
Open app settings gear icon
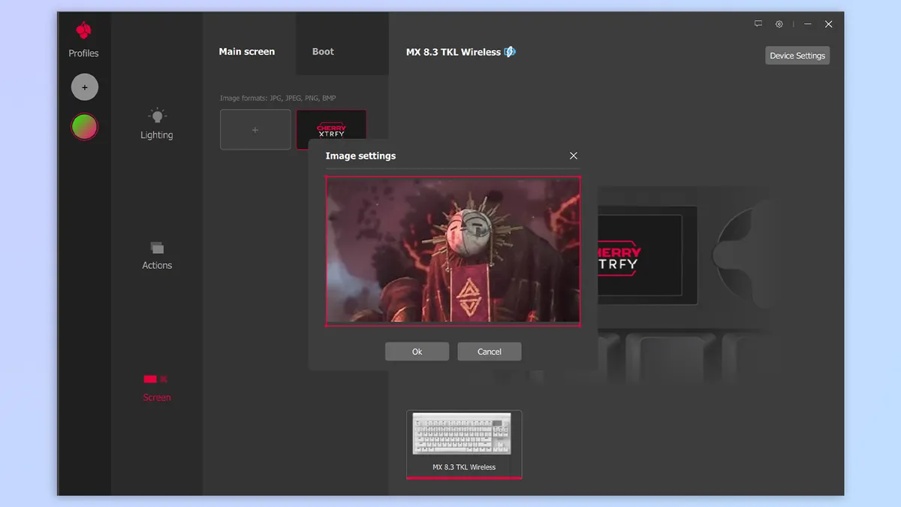click(x=779, y=24)
